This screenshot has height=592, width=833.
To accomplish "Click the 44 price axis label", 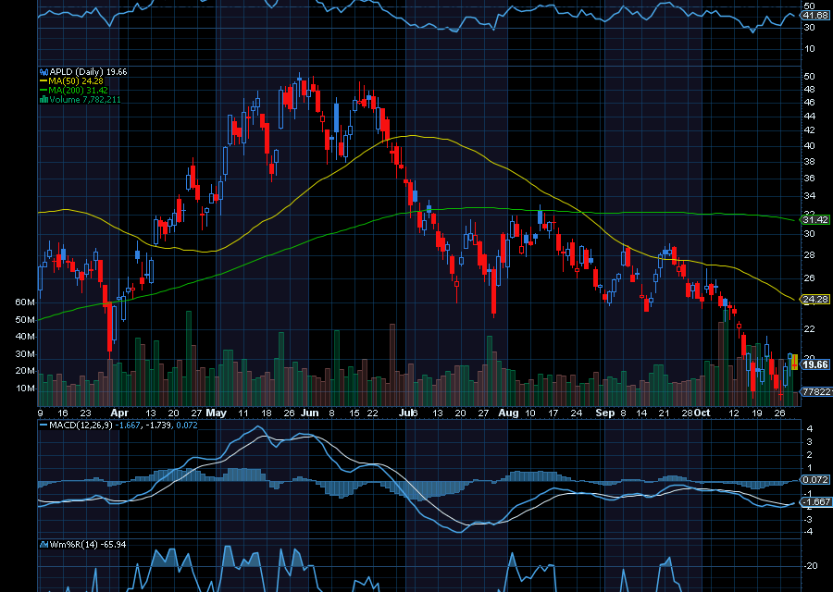I will click(810, 117).
